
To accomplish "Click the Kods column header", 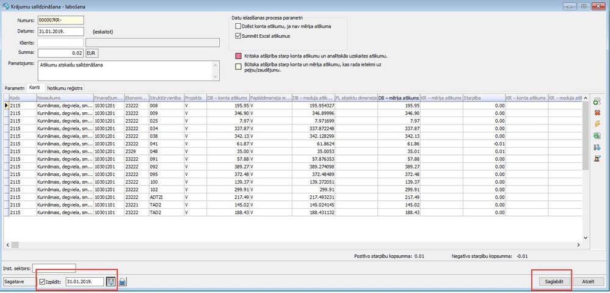I will (x=23, y=98).
